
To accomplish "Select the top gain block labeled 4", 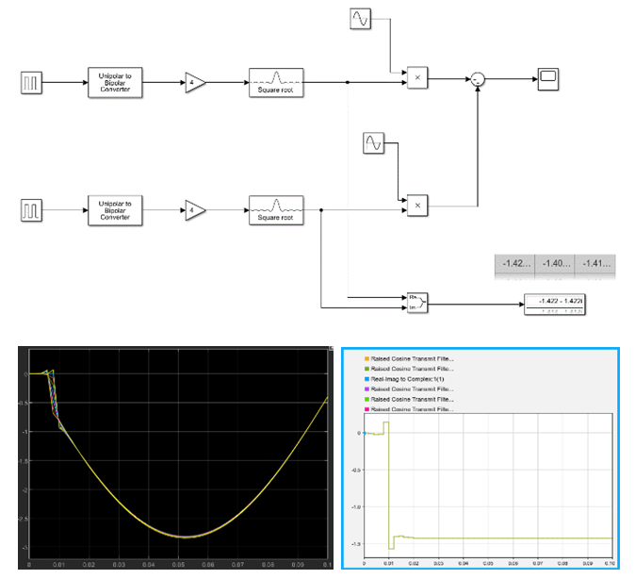I will pos(195,83).
